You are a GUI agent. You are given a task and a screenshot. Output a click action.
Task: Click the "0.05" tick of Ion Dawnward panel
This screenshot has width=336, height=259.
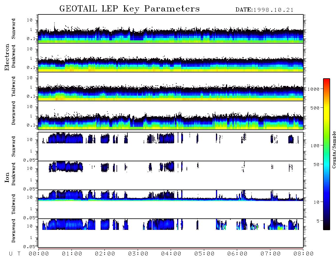(29, 247)
